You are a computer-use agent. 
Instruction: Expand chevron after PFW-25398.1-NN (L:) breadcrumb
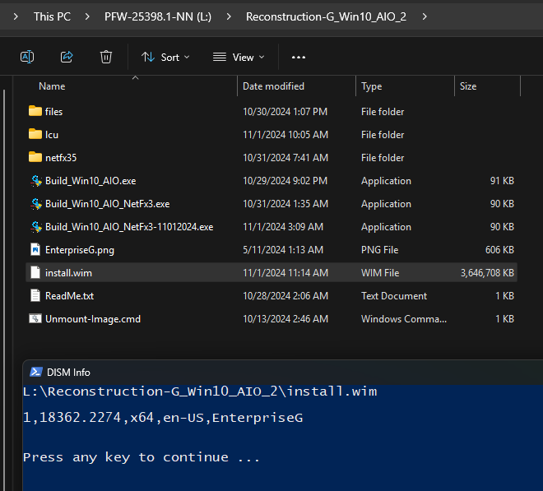(x=229, y=16)
